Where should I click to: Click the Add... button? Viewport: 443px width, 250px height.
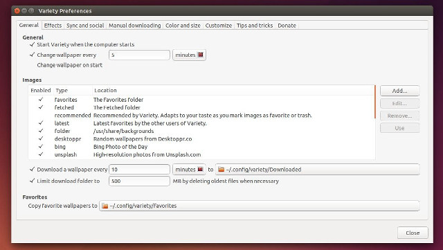click(400, 91)
